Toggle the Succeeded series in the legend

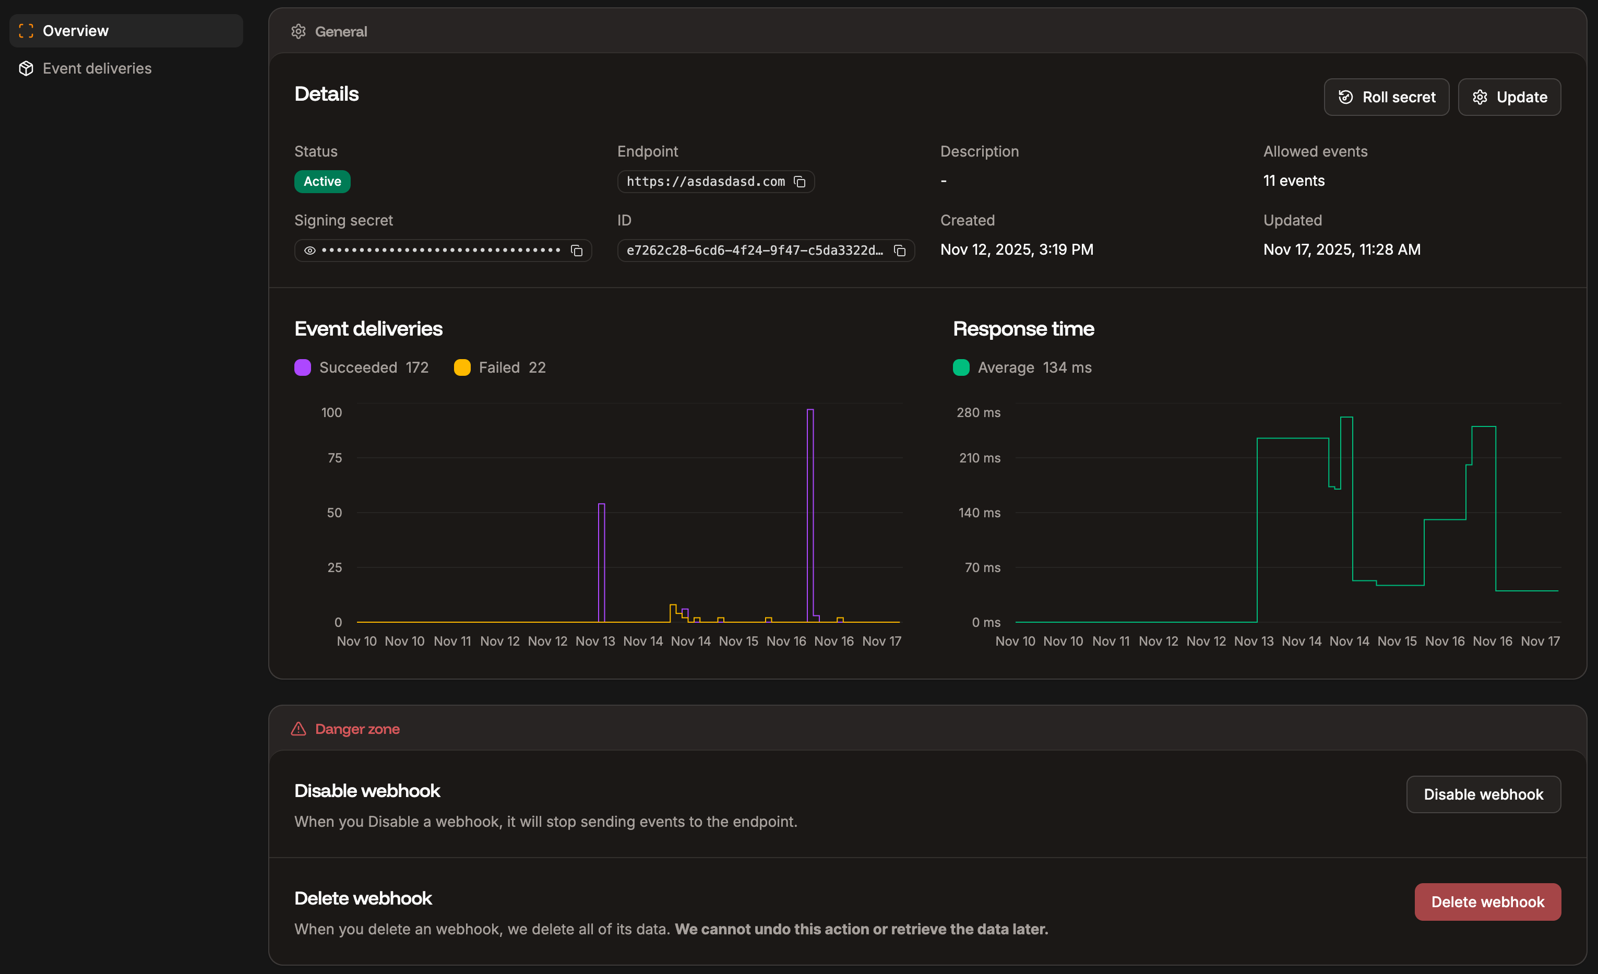pyautogui.click(x=361, y=367)
